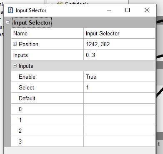Click the bold 'Input Selector' category header

[x=32, y=22]
